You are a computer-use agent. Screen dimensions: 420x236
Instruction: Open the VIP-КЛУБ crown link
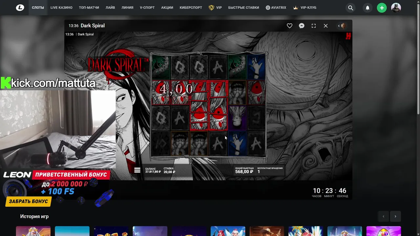tap(305, 8)
